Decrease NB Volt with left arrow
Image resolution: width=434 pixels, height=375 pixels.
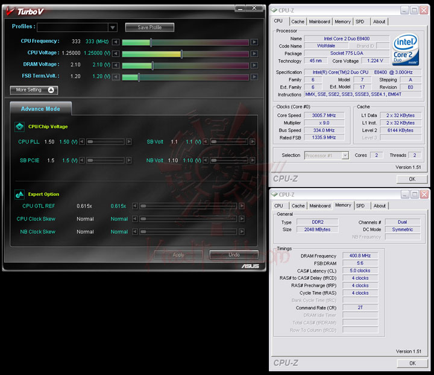tap(206, 160)
